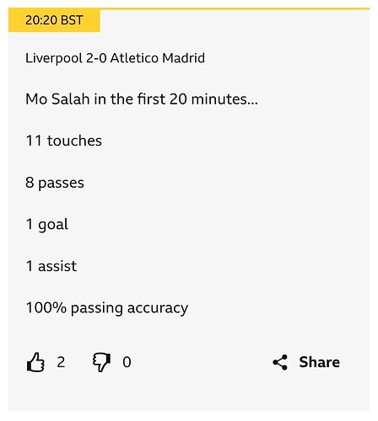Click the 8 passes stat line

pos(55,183)
